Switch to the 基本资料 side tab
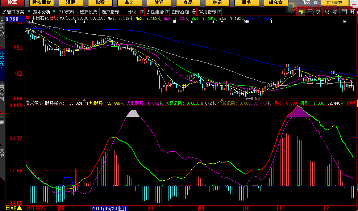358x211 pixels. point(2,92)
